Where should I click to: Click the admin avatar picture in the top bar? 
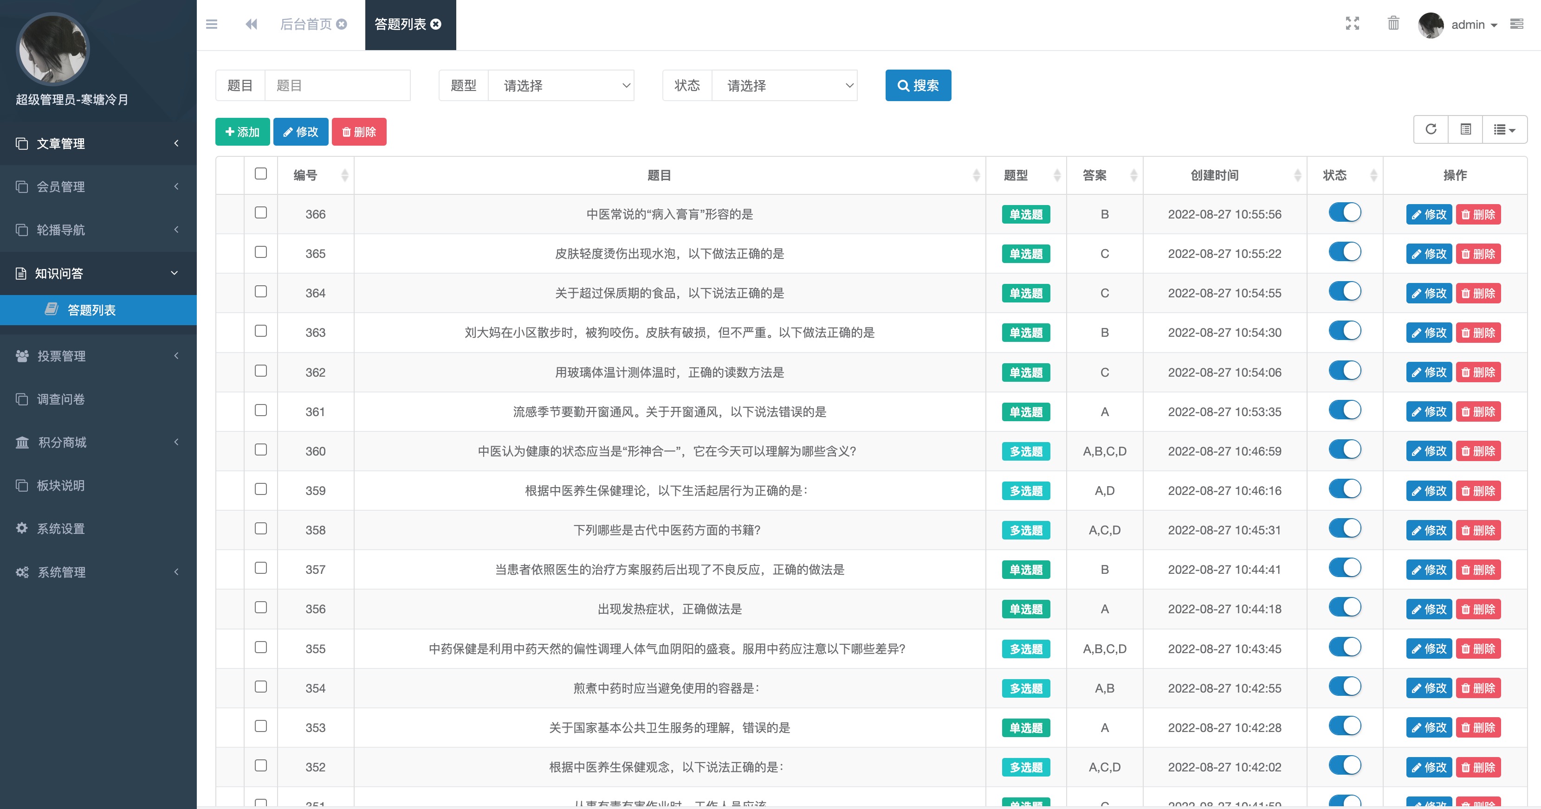coord(1431,25)
